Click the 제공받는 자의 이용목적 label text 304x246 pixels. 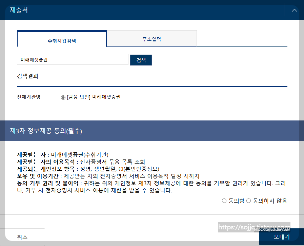click(46, 162)
